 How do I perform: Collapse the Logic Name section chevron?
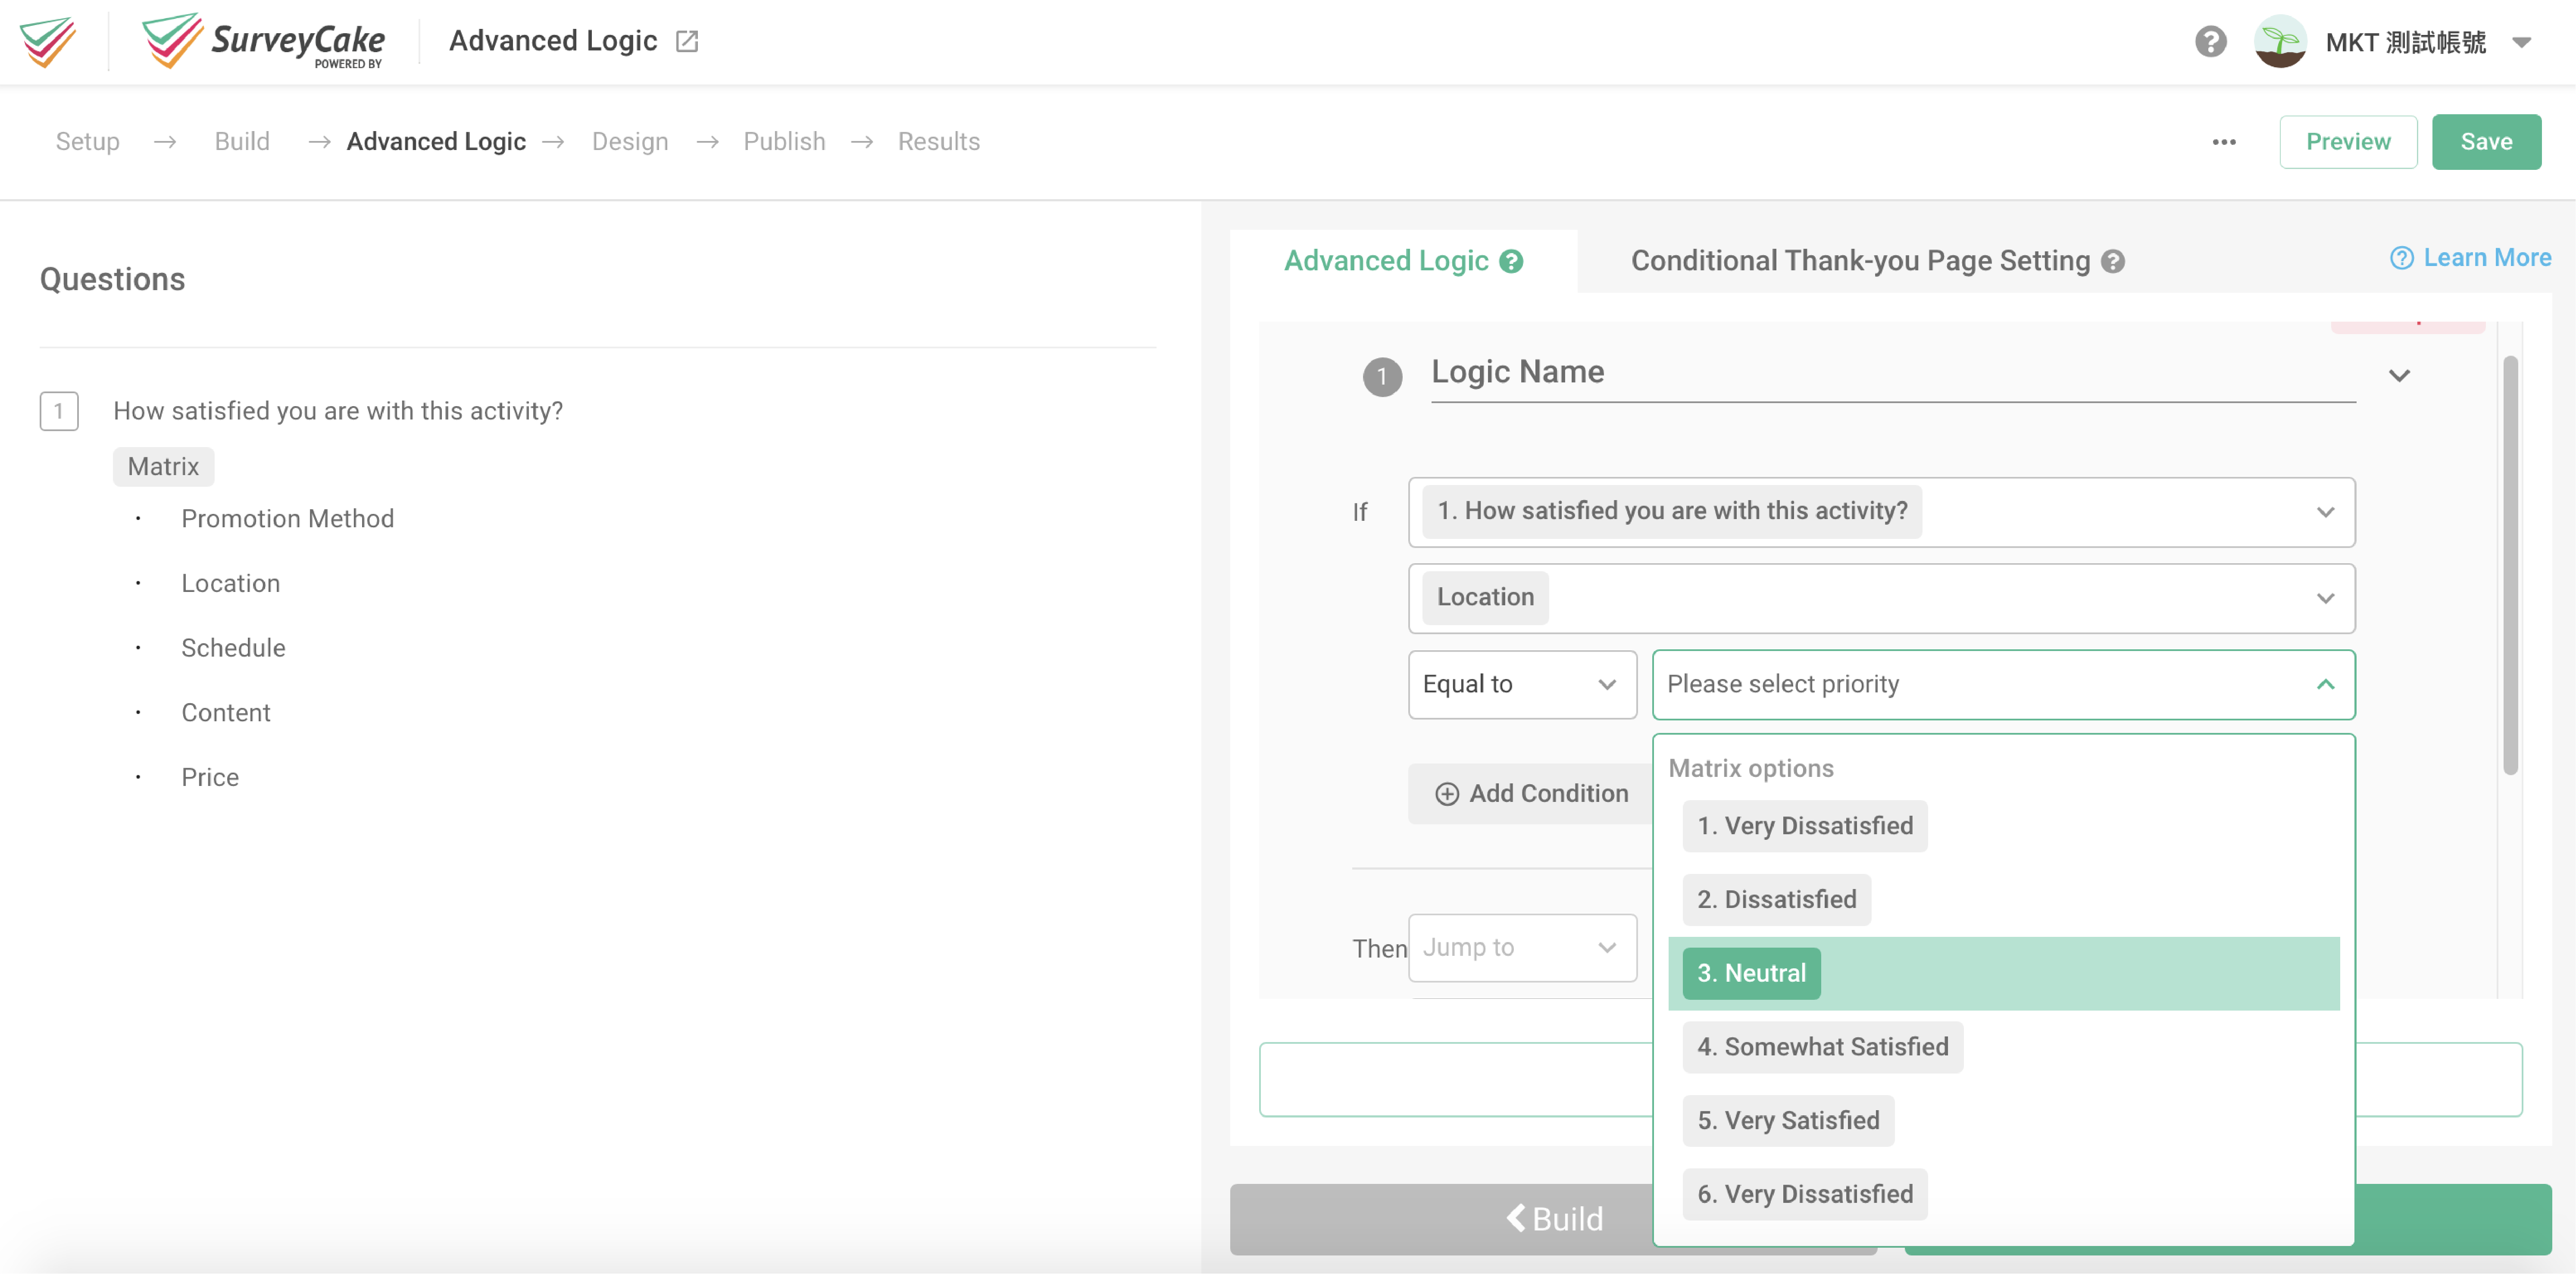coord(2399,376)
